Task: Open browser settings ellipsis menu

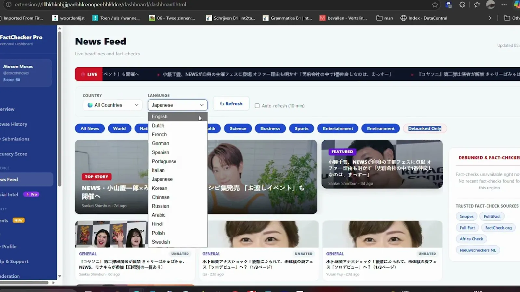Action: [x=504, y=5]
